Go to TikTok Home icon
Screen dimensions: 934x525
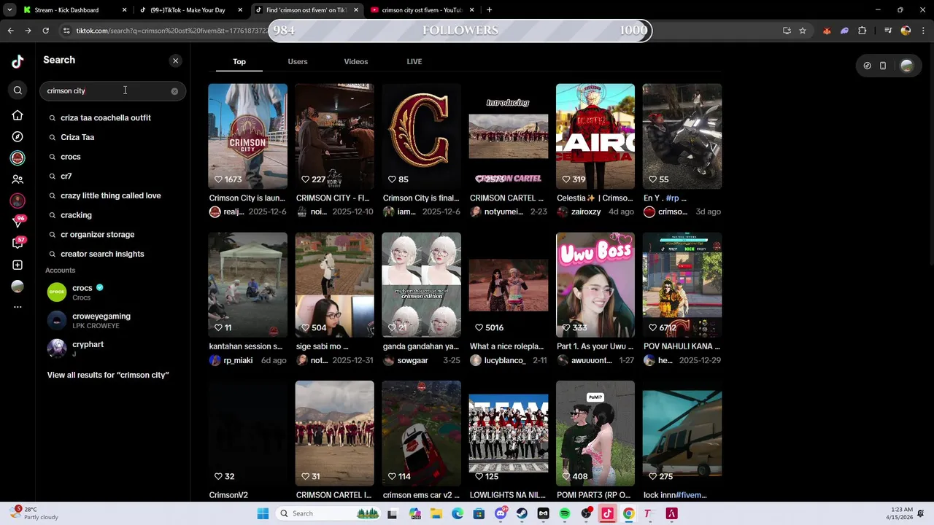point(18,115)
